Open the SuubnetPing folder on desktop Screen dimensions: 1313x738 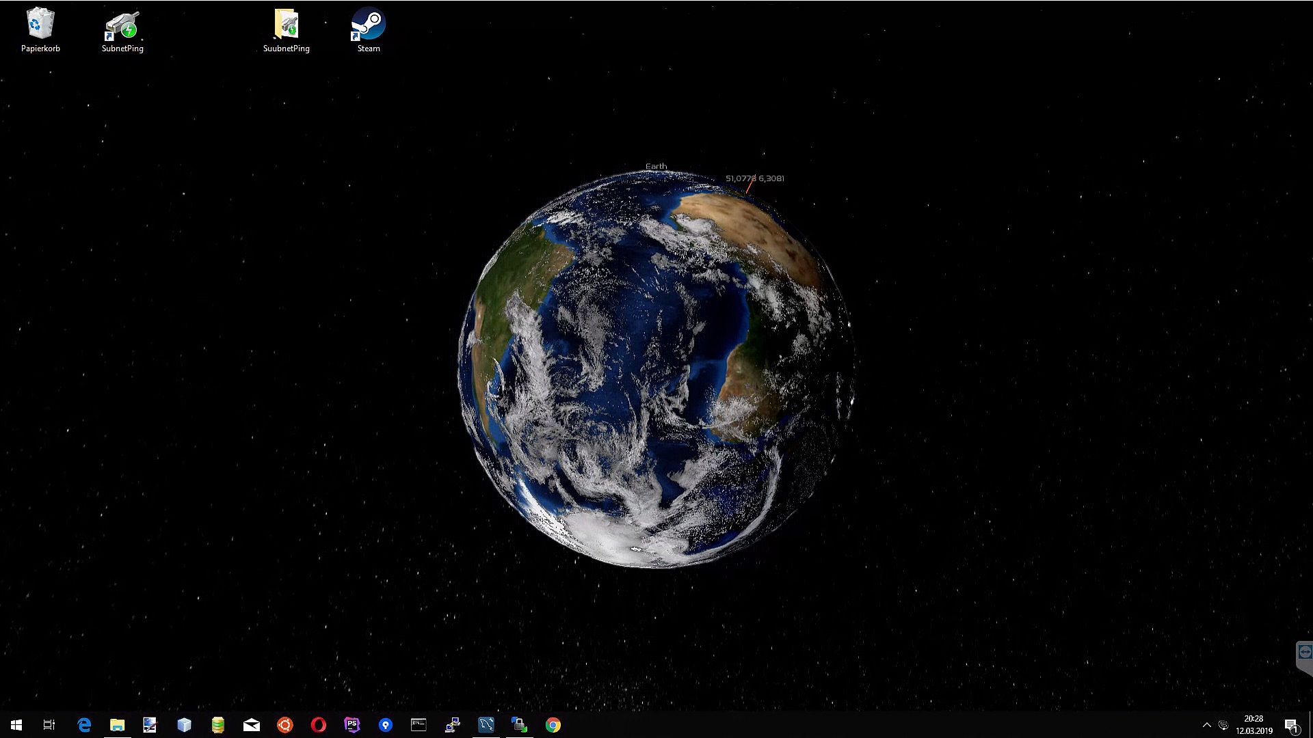(286, 25)
